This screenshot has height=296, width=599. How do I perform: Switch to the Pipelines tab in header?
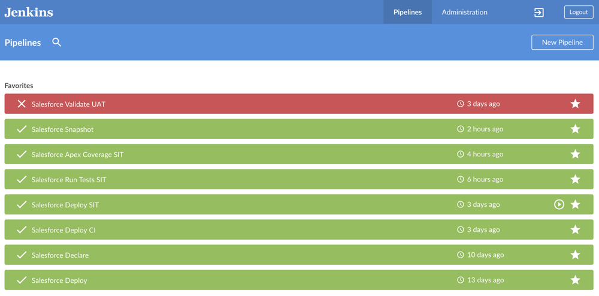click(407, 12)
